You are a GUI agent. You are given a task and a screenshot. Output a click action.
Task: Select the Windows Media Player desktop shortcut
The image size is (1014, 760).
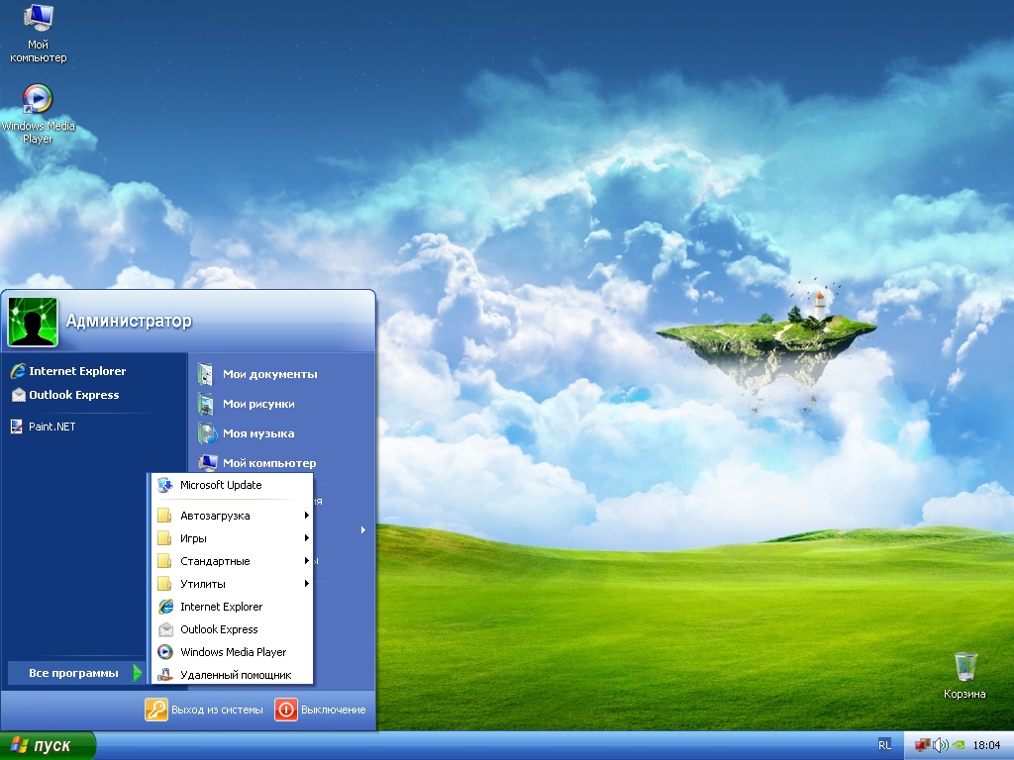point(39,115)
